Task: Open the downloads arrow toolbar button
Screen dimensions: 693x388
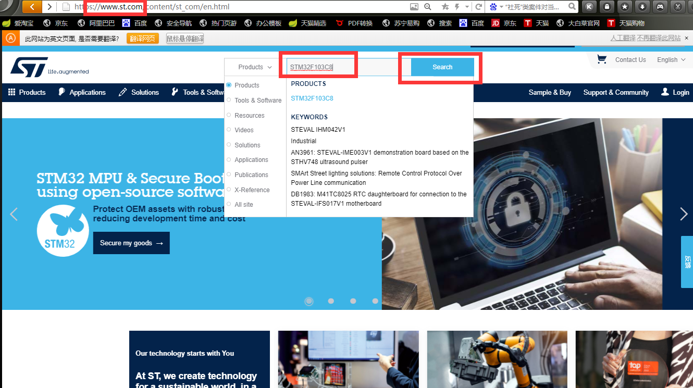Action: [x=642, y=7]
